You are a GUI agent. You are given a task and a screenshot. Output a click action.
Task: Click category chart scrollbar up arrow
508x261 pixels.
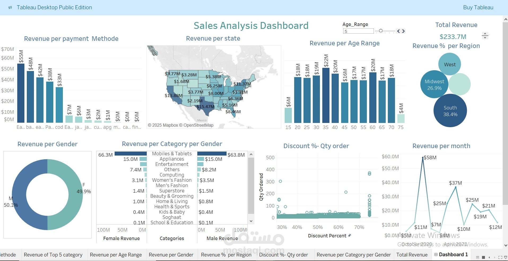(251, 154)
